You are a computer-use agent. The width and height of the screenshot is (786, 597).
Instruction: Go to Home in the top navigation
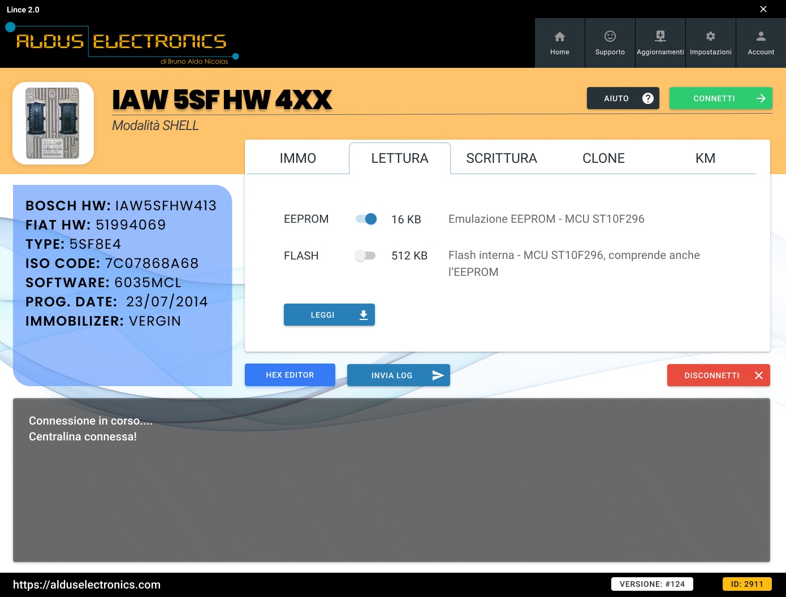click(560, 43)
